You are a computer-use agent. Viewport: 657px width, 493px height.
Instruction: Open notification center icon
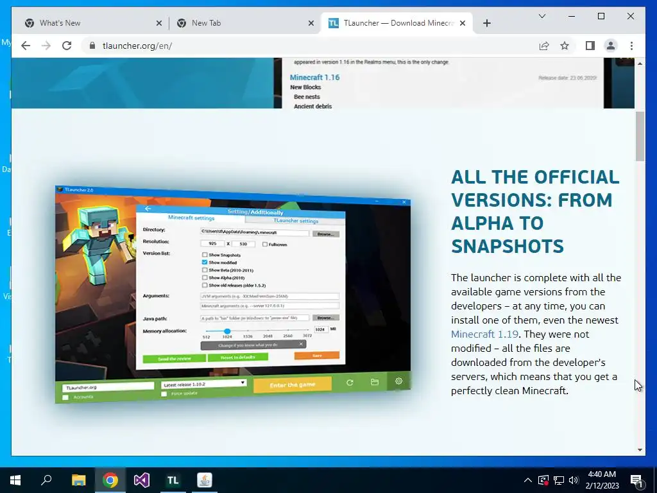pyautogui.click(x=637, y=480)
